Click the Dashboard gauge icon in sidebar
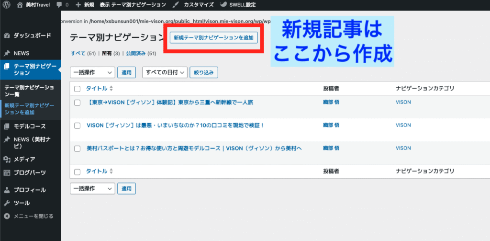The image size is (490, 241). point(7,35)
